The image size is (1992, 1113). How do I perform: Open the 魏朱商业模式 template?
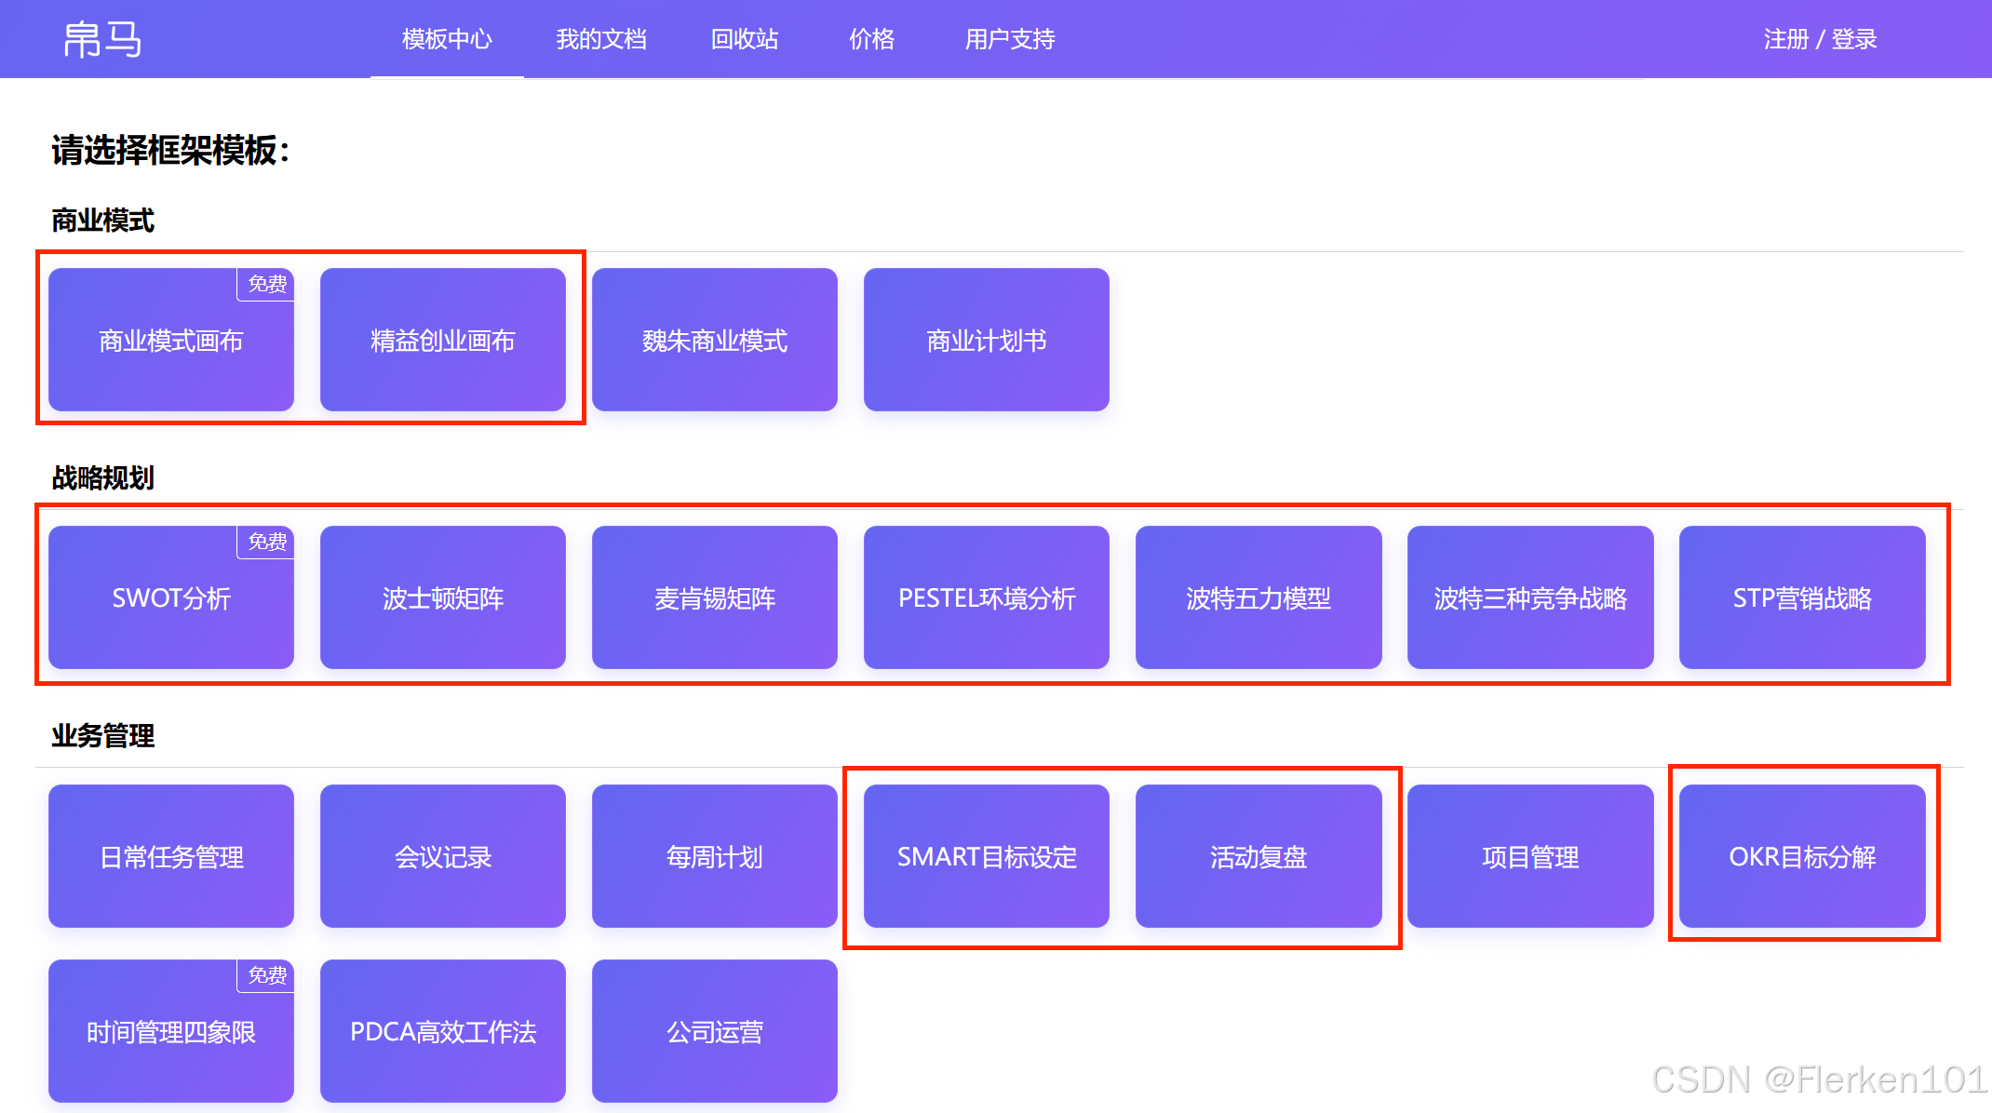click(x=715, y=341)
